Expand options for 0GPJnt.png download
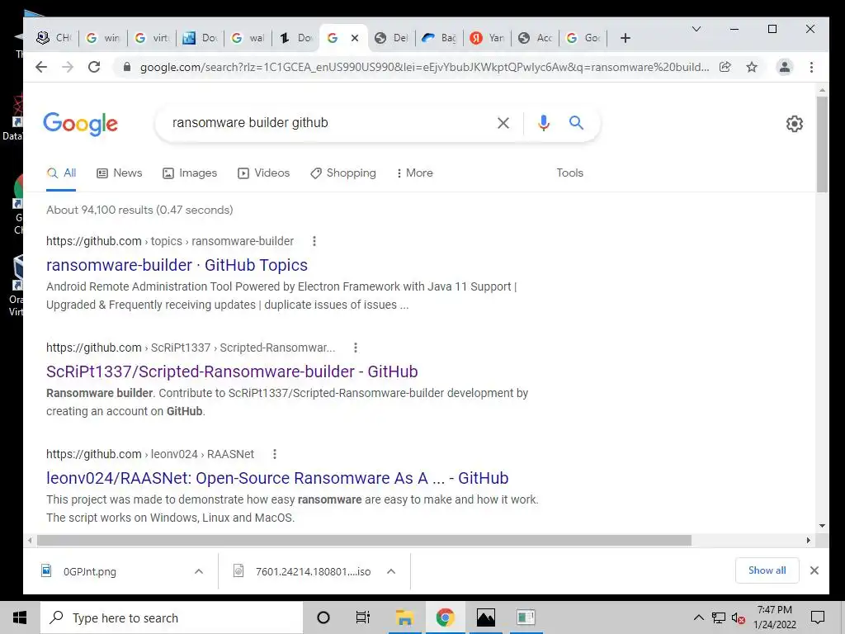The image size is (845, 634). pyautogui.click(x=199, y=571)
